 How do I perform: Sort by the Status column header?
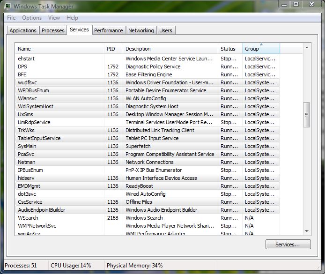tap(230, 49)
